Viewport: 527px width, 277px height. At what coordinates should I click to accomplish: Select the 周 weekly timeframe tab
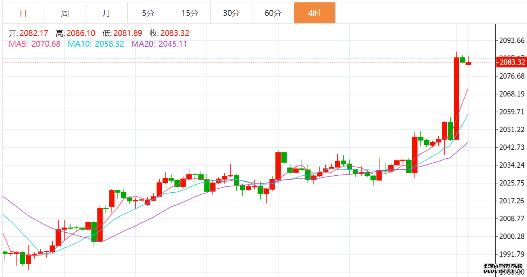point(65,13)
